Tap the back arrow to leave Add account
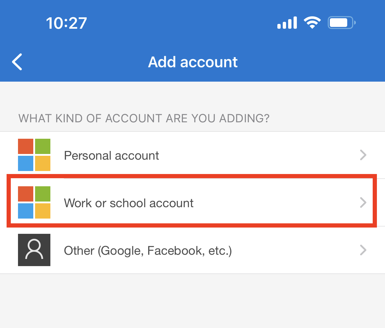 point(16,62)
